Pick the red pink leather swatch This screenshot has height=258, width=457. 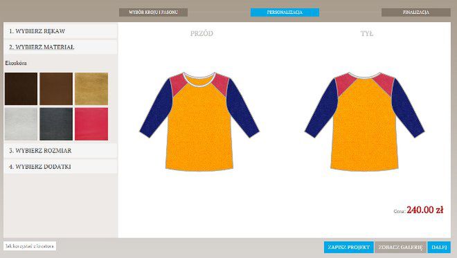[91, 124]
